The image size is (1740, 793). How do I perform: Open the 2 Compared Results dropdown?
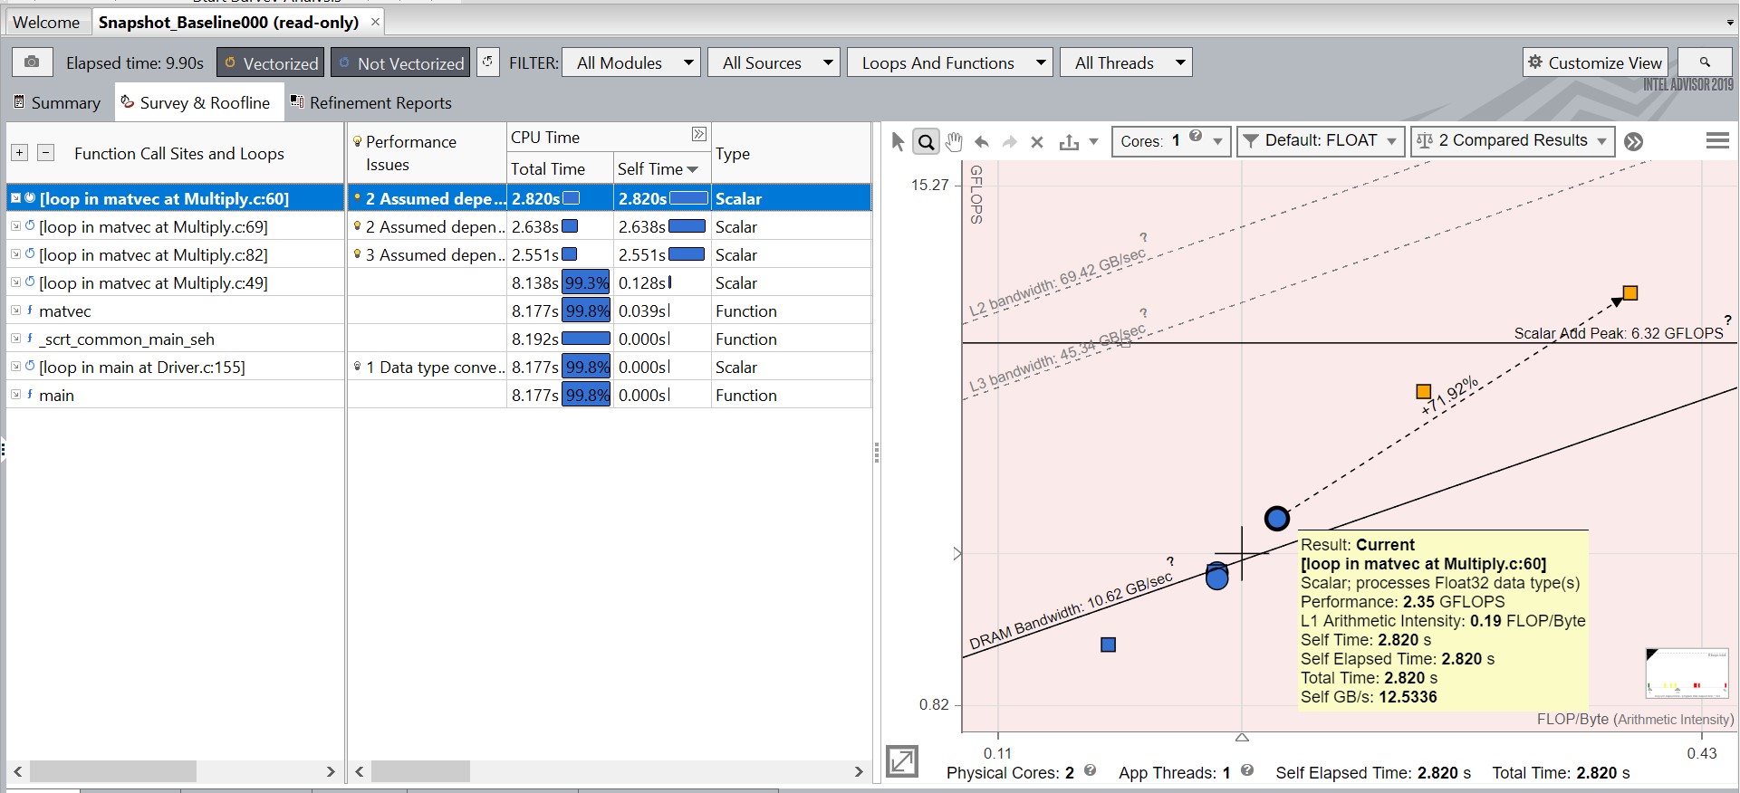tap(1512, 140)
